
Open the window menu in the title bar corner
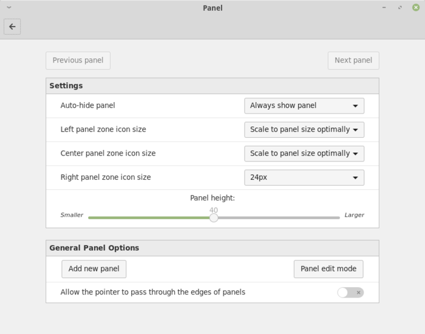point(8,8)
